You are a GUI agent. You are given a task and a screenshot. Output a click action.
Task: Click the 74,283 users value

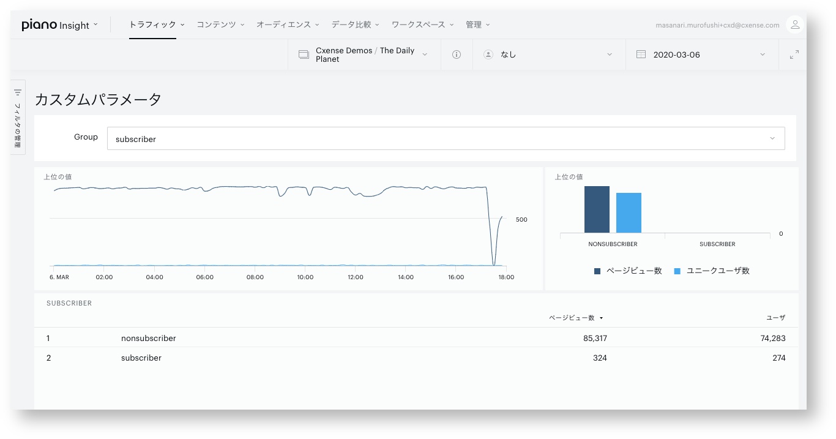click(773, 338)
